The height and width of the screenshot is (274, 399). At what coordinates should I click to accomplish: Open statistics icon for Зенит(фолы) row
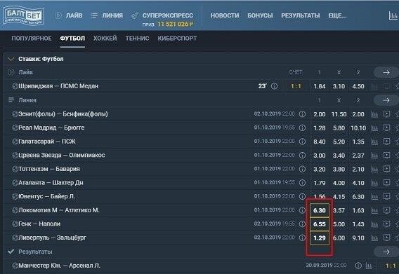point(374,114)
